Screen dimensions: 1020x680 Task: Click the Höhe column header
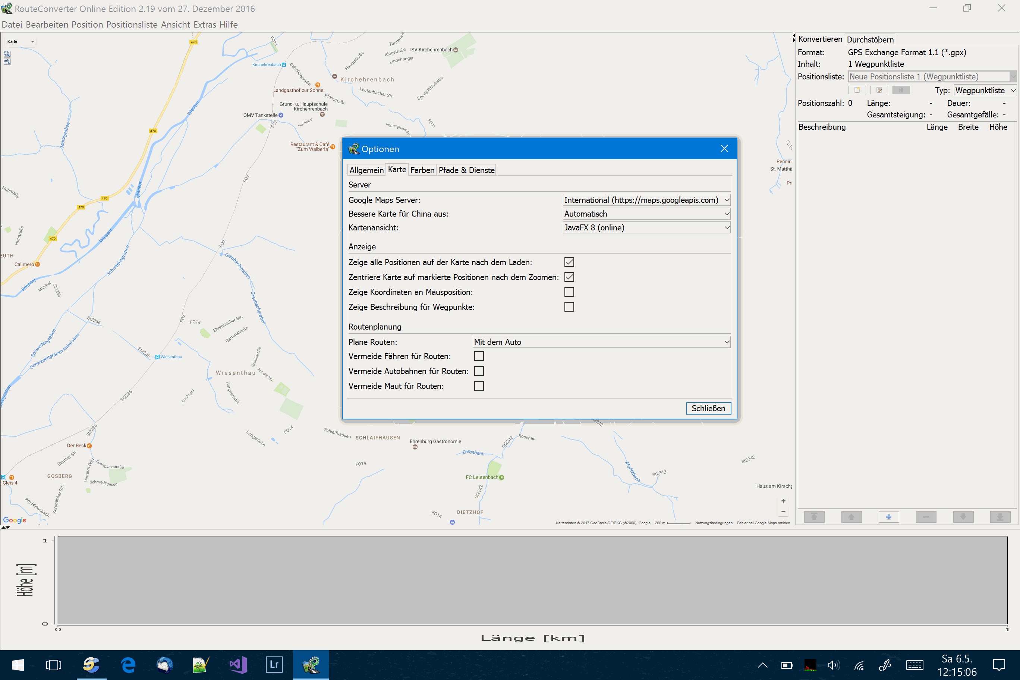(x=998, y=127)
